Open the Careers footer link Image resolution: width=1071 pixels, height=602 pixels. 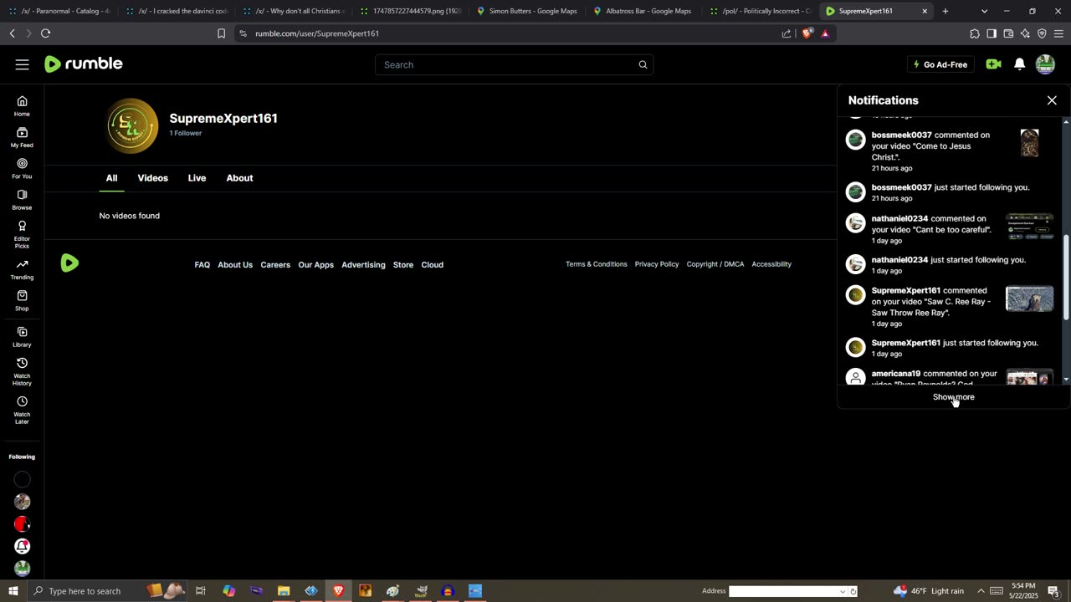point(275,265)
